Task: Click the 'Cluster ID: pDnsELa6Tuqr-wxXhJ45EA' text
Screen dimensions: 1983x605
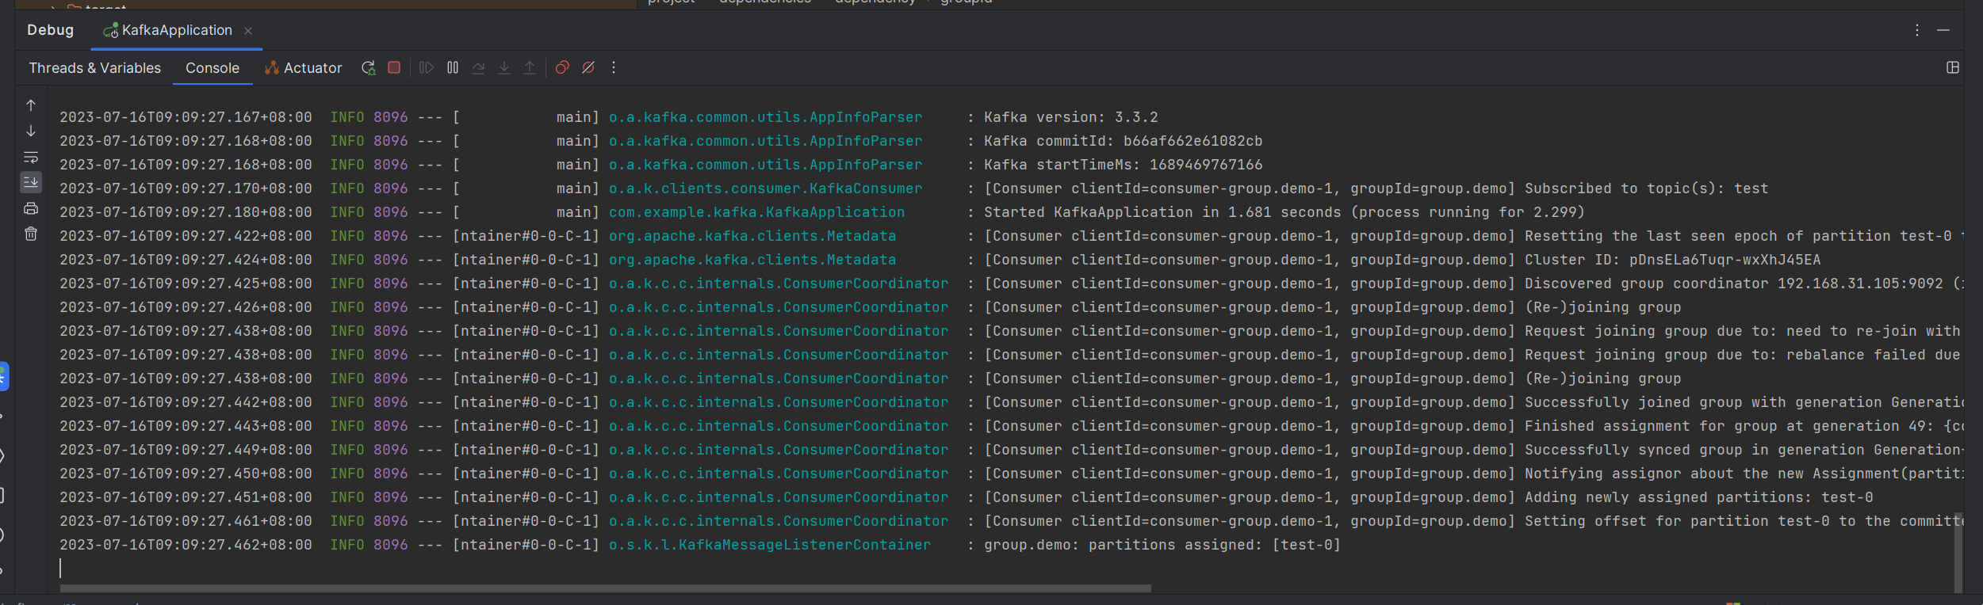Action: (x=1672, y=260)
